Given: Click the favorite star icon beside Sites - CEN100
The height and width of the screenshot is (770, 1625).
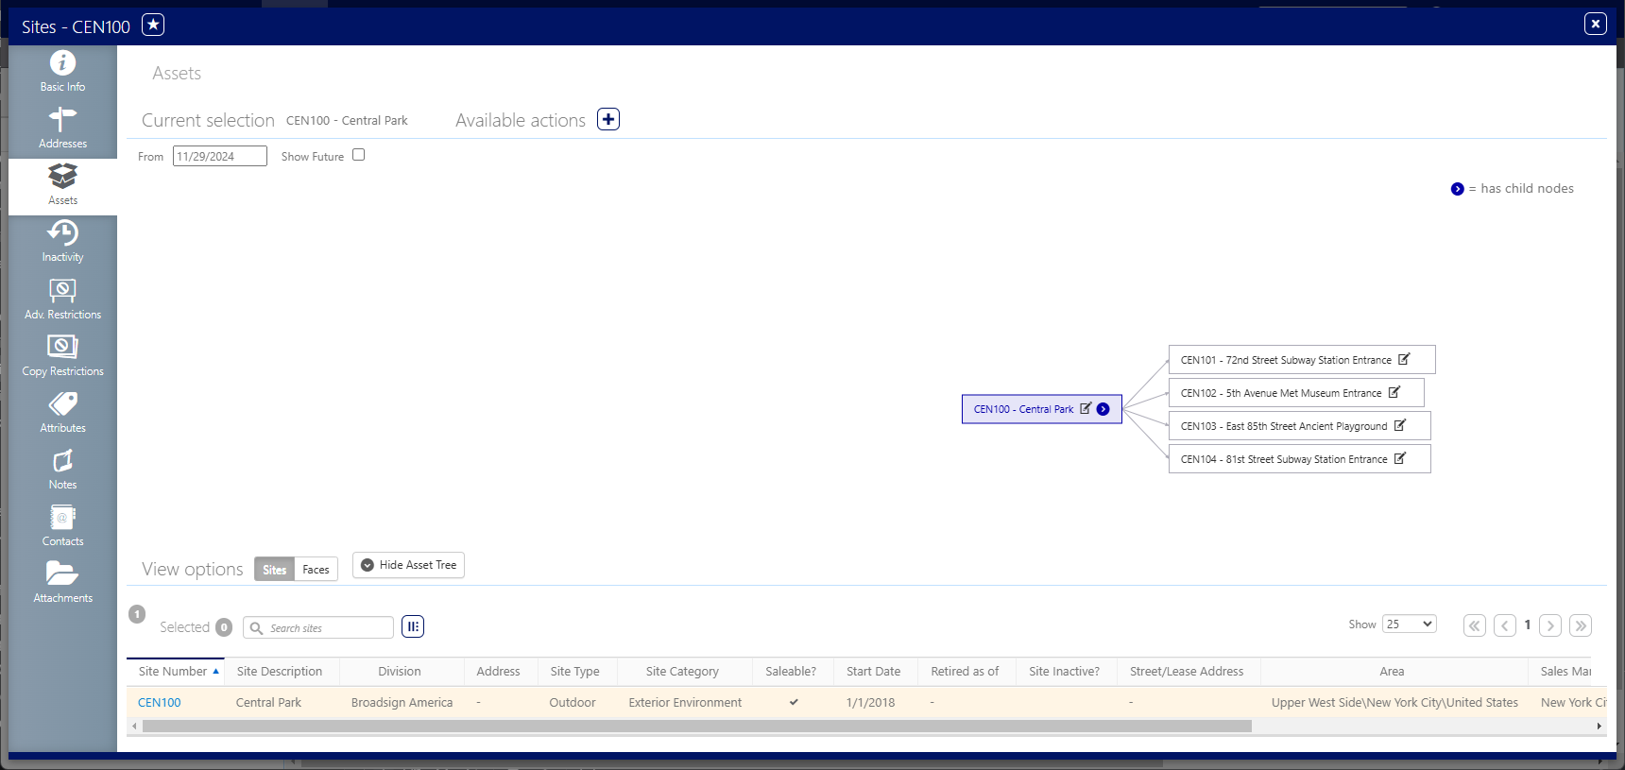Looking at the screenshot, I should click(x=153, y=26).
